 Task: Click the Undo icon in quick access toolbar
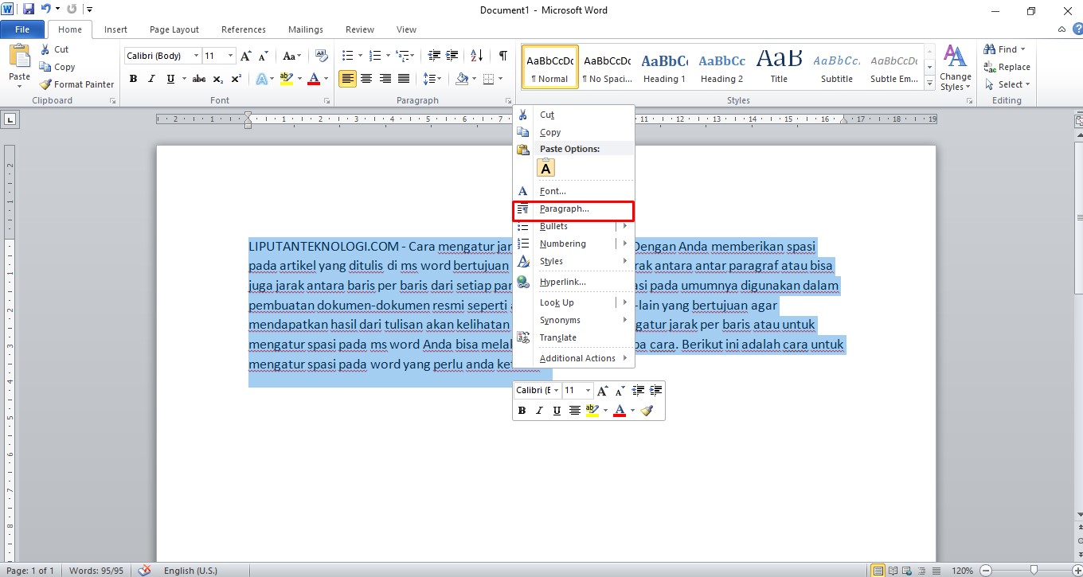point(46,10)
